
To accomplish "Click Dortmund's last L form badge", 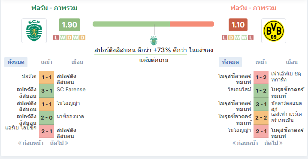I will [x=251, y=37].
